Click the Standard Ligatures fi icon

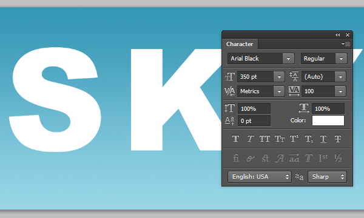click(x=235, y=158)
